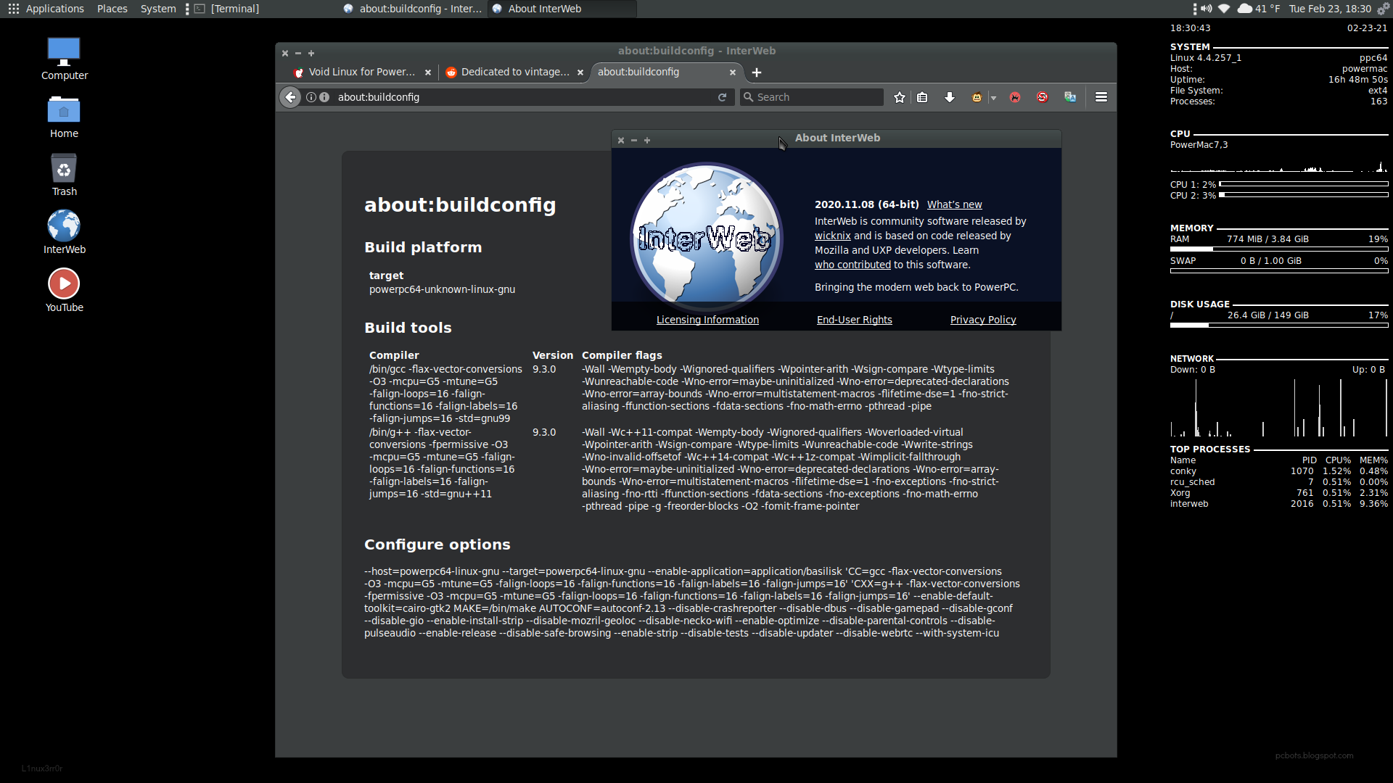This screenshot has width=1393, height=783.
Task: Open a new tab with plus button
Action: point(757,72)
